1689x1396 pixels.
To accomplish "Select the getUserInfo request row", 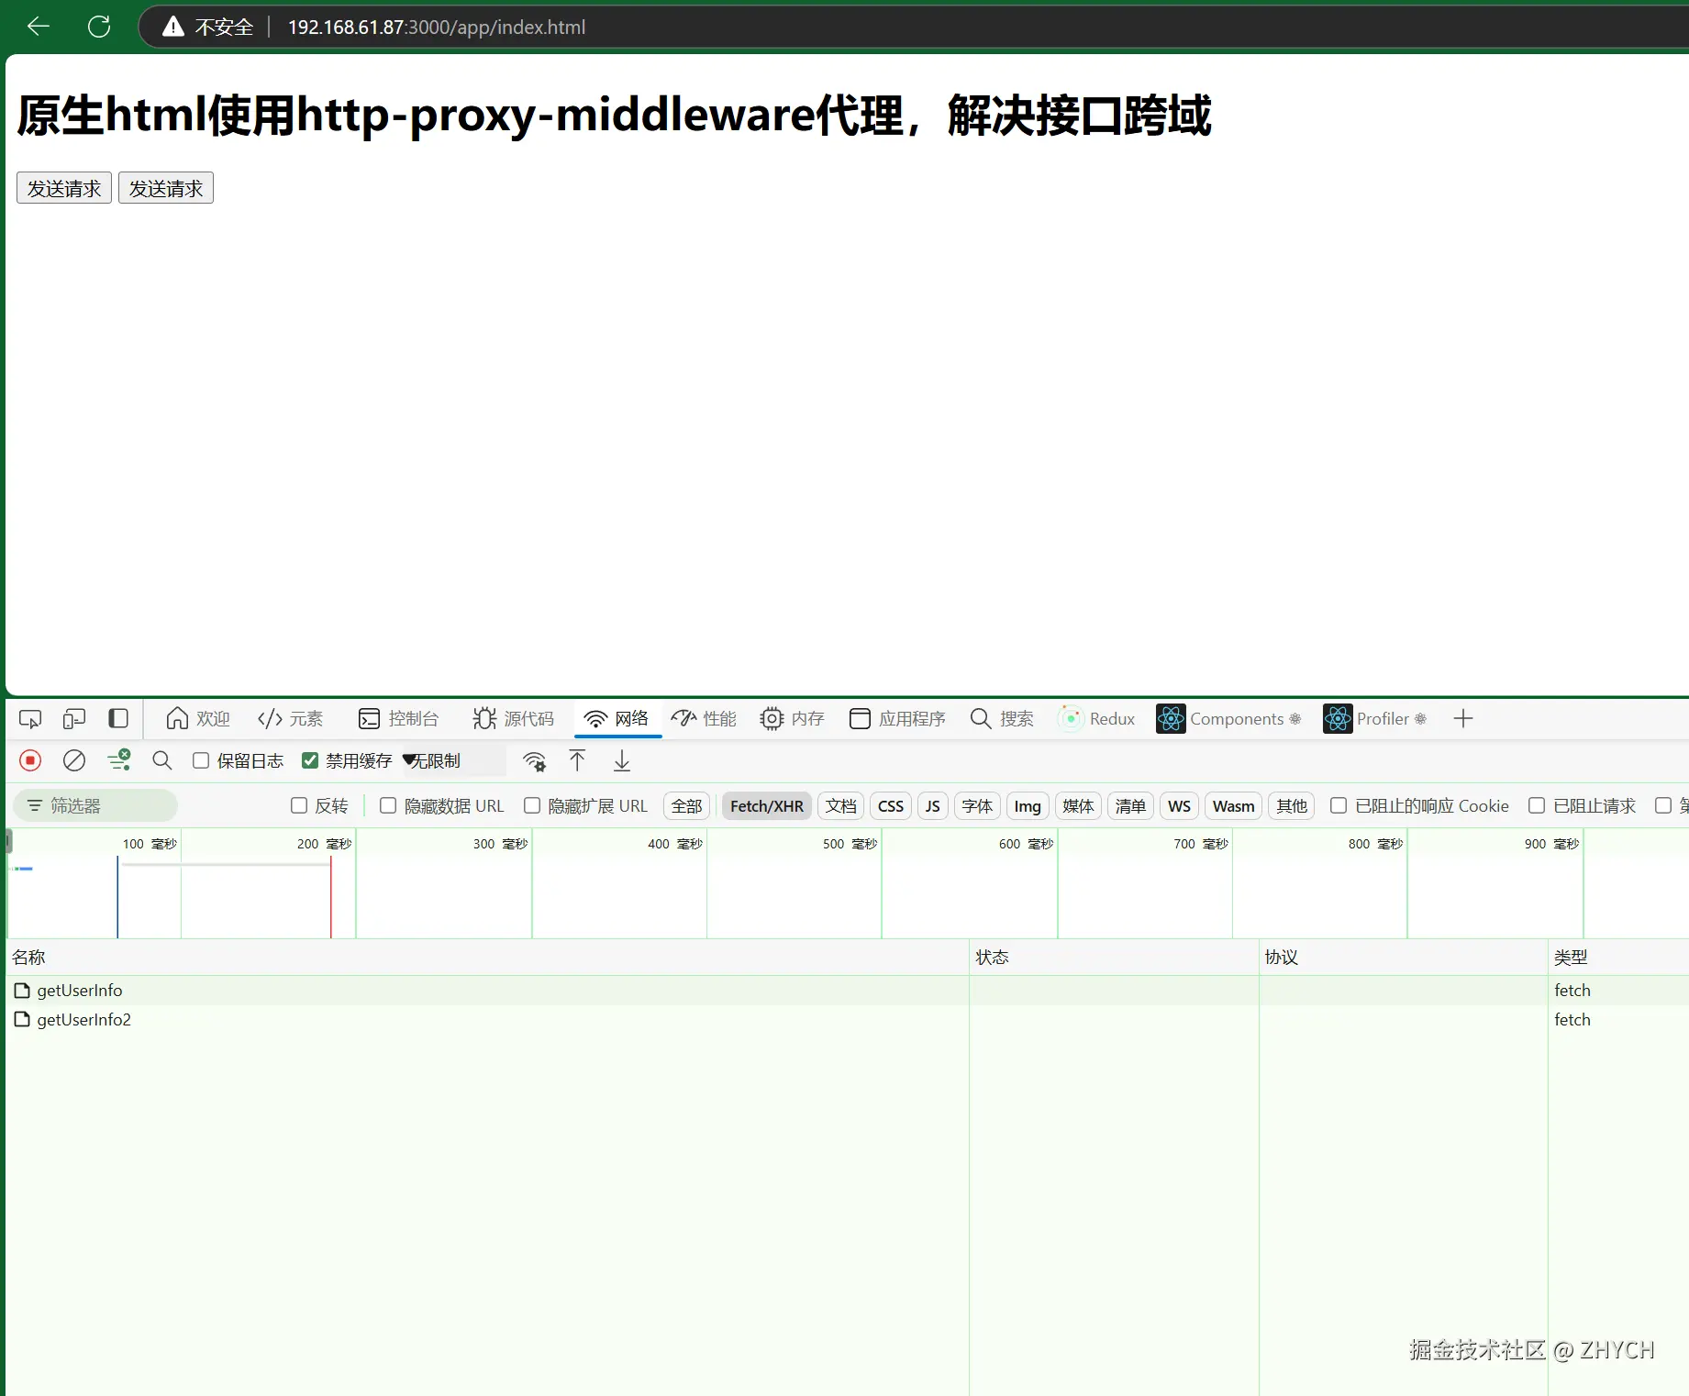I will (80, 990).
